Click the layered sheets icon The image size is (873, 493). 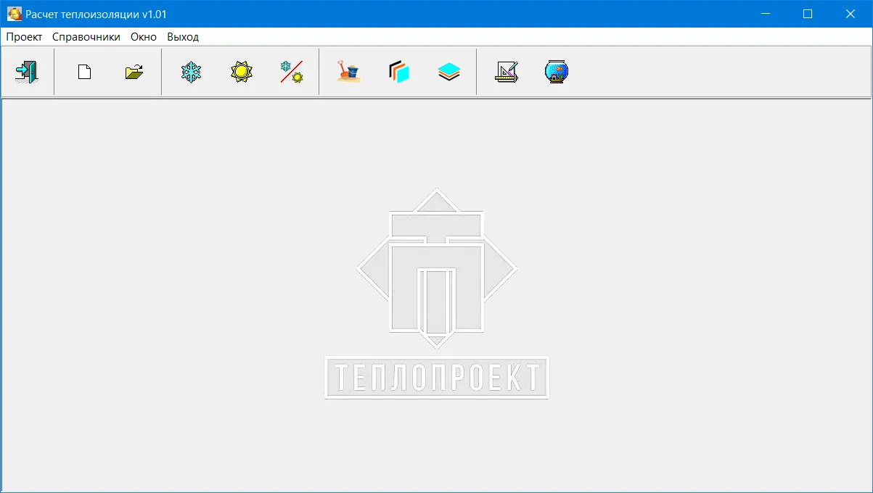(x=449, y=72)
